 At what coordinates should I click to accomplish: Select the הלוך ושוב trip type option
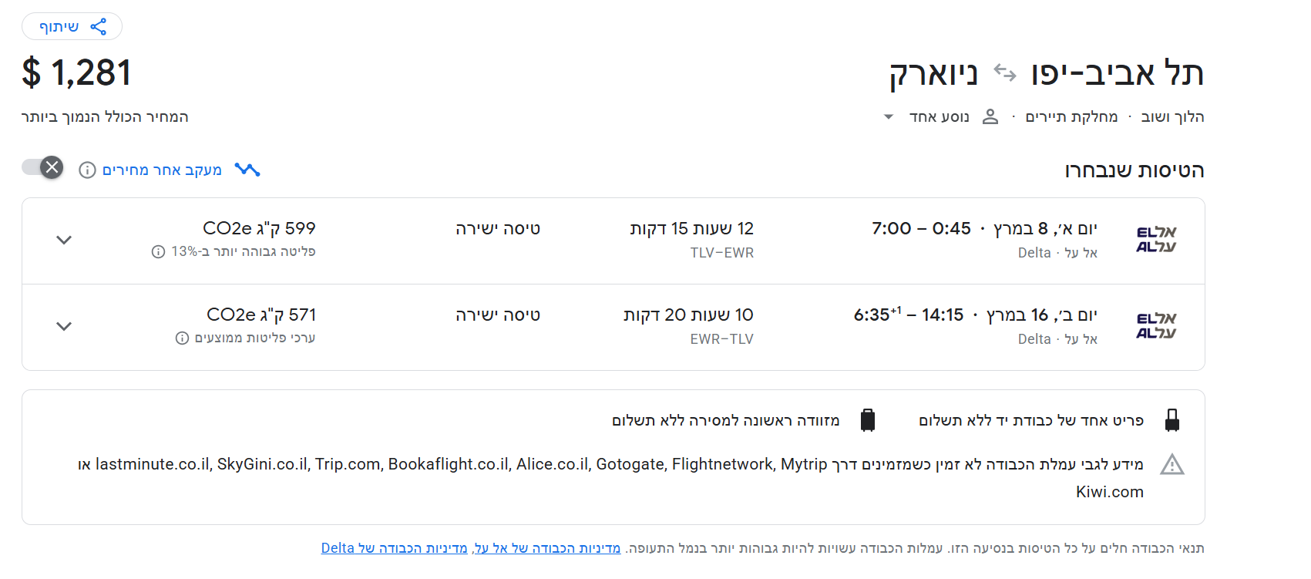(x=1171, y=116)
